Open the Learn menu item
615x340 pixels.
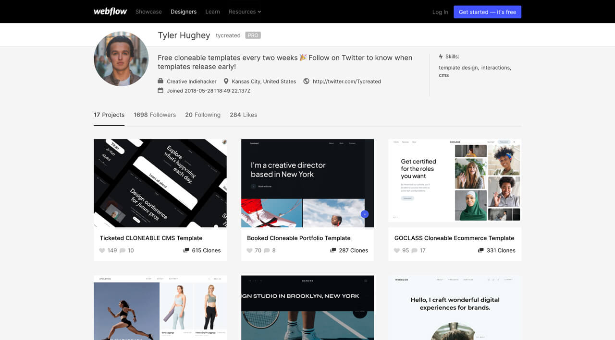(x=212, y=12)
